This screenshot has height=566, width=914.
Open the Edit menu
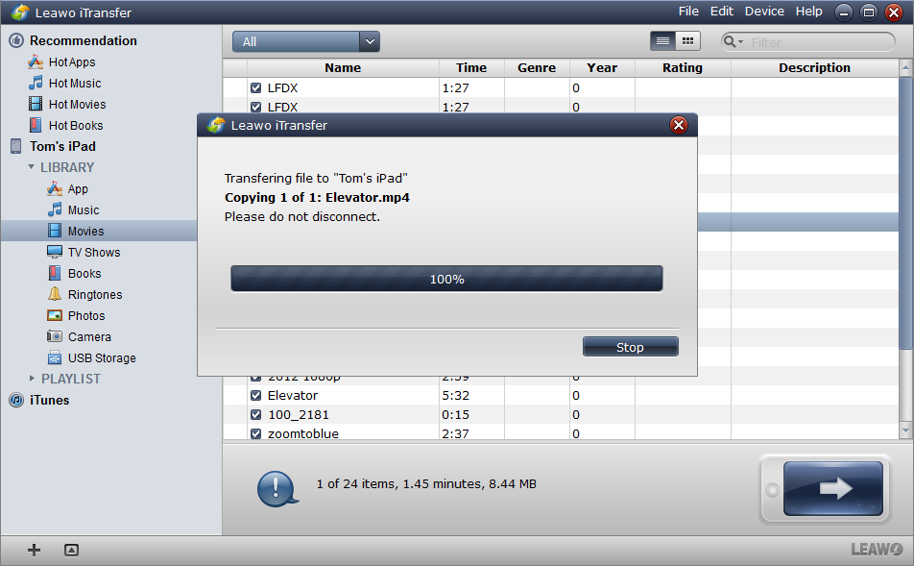click(722, 12)
